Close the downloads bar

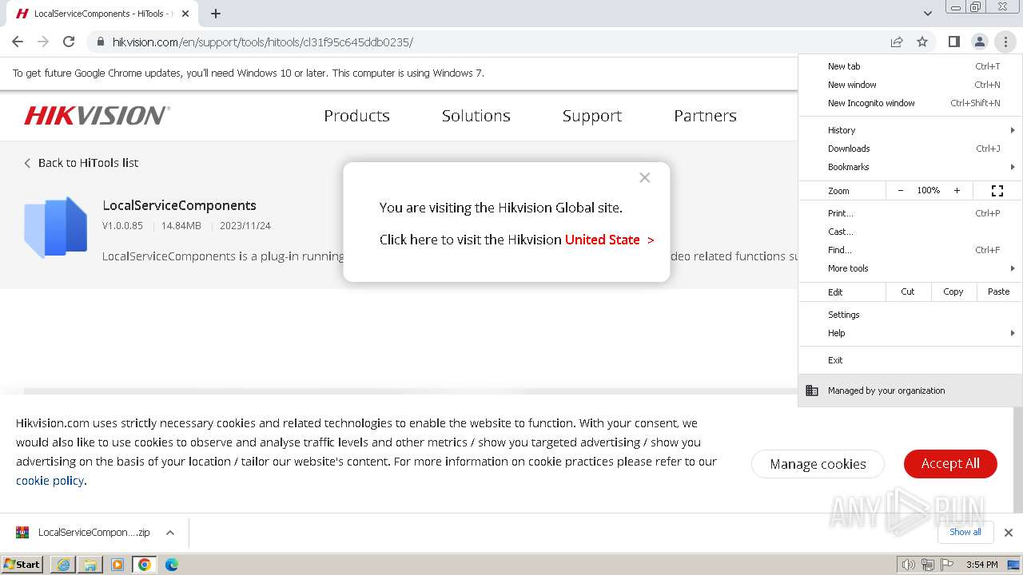tap(1009, 533)
